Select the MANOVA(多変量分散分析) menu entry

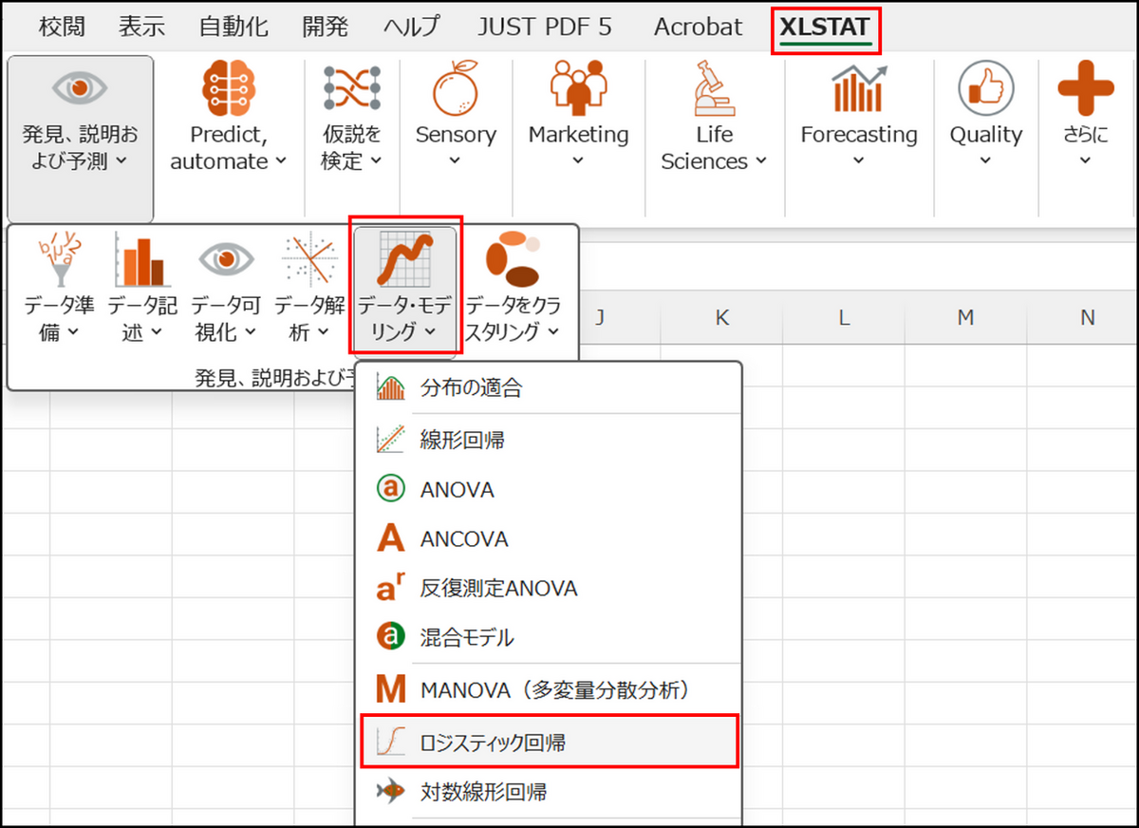point(554,690)
